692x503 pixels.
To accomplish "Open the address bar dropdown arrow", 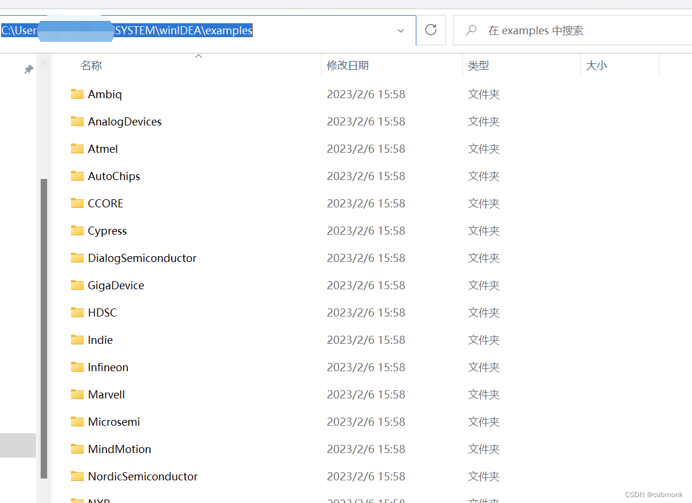I will click(400, 30).
